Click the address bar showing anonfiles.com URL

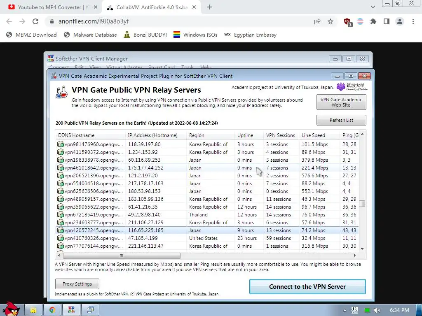(178, 21)
